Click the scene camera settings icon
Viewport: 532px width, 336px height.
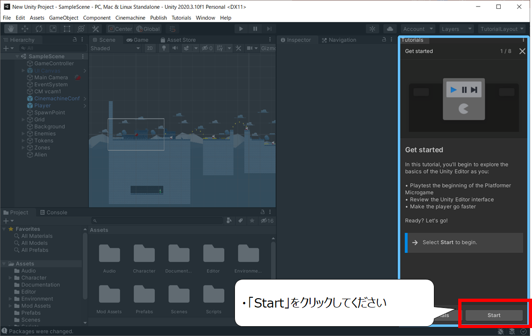coord(250,48)
